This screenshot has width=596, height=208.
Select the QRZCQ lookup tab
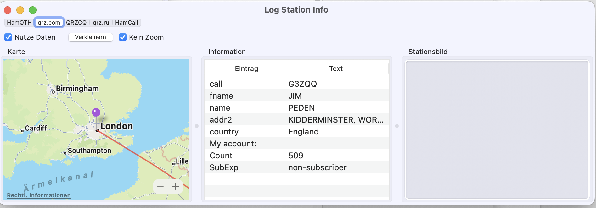tap(76, 23)
